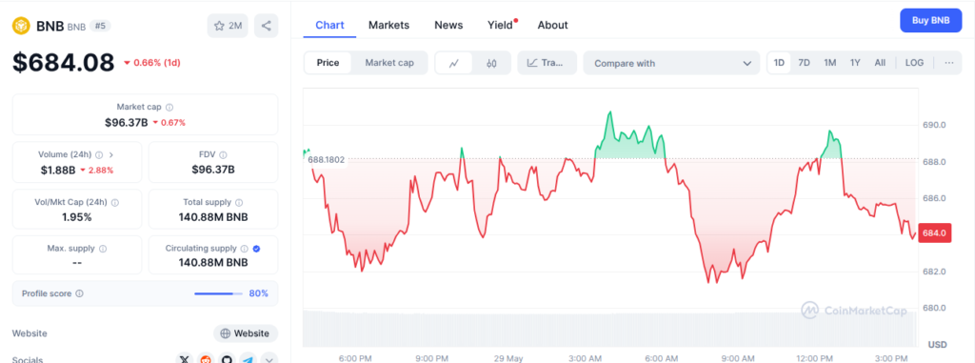975x363 pixels.
Task: Toggle the LOG scale option
Action: tap(914, 63)
